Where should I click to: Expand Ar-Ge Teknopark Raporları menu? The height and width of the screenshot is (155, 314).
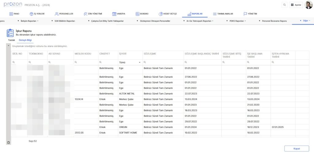(200, 21)
